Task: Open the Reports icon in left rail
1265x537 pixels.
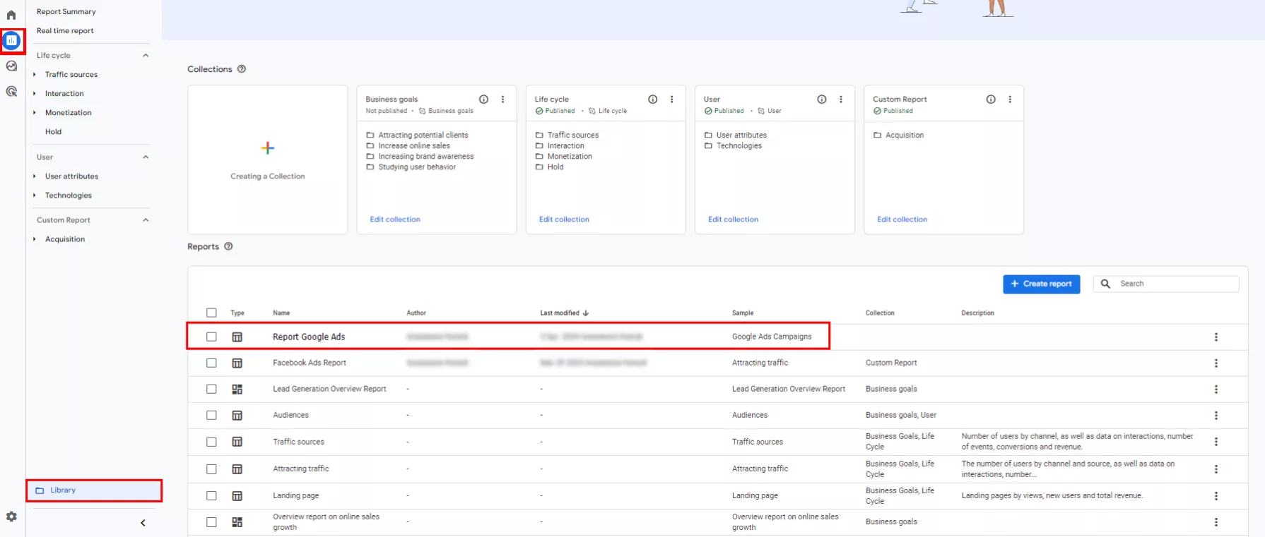Action: coord(11,41)
